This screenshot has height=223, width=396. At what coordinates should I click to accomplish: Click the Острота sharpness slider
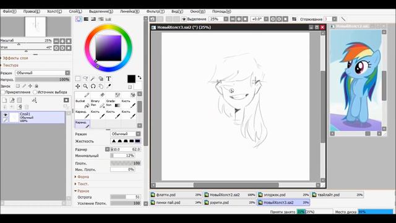point(126,197)
